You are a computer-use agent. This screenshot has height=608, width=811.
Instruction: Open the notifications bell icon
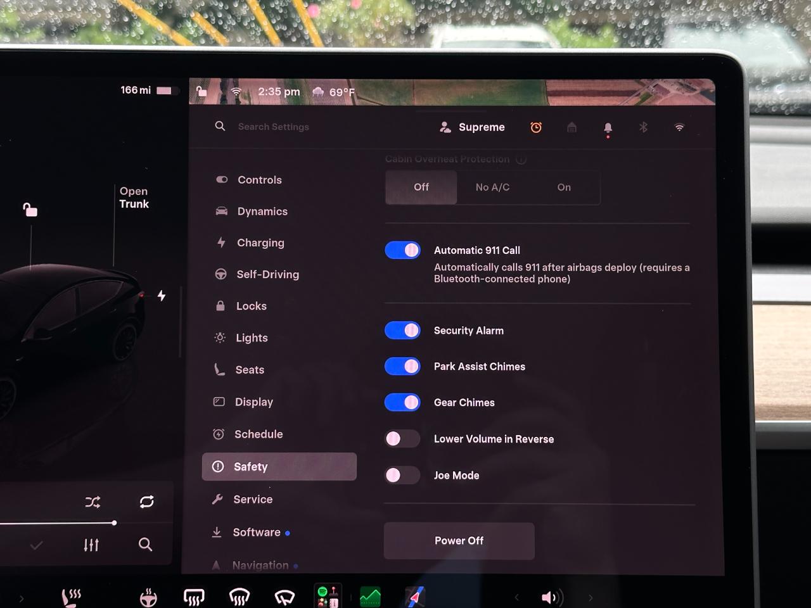[x=608, y=129]
